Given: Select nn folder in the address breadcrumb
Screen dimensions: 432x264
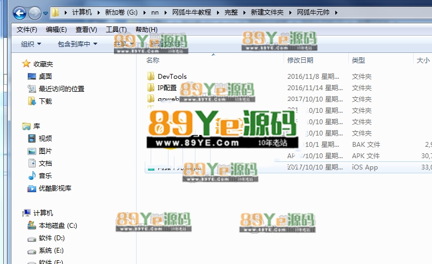Looking at the screenshot, I should [155, 12].
